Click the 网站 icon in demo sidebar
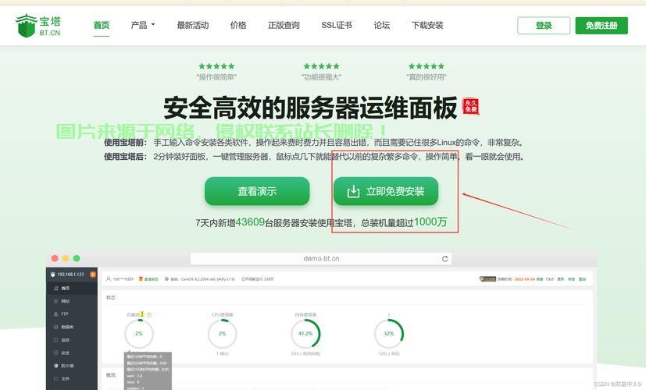 (x=55, y=301)
